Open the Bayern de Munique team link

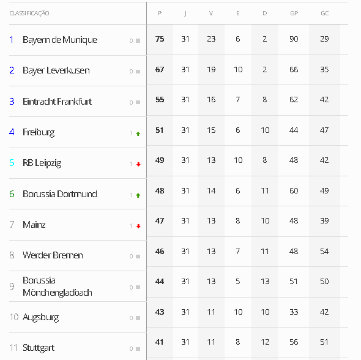pyautogui.click(x=60, y=40)
